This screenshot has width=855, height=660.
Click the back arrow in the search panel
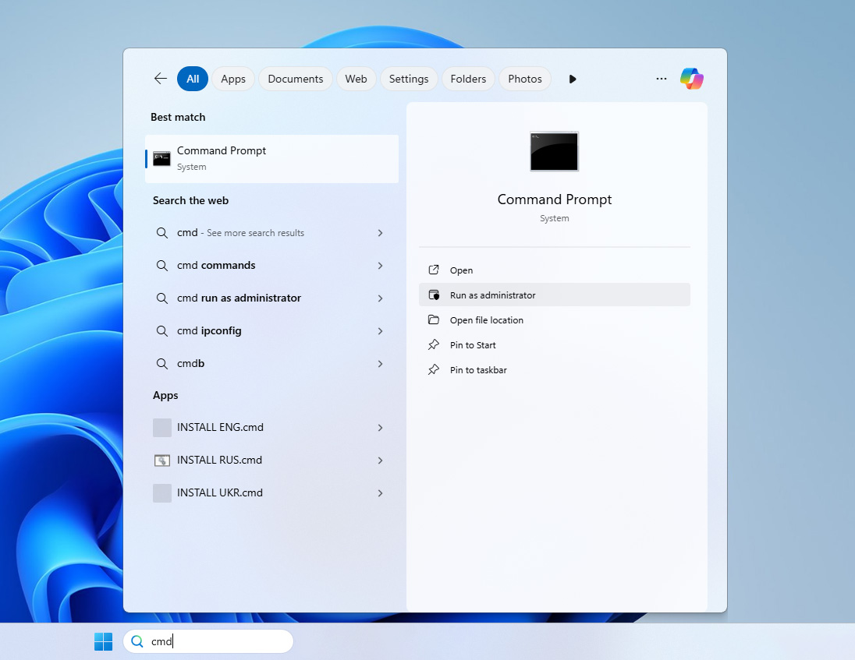coord(160,78)
